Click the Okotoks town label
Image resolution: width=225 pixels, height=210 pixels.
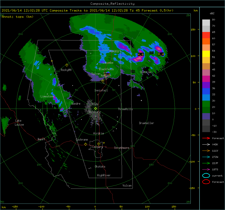click(100, 167)
